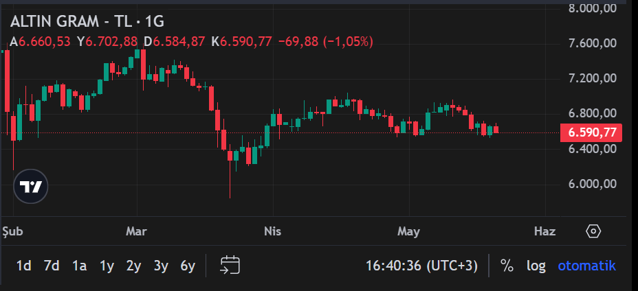The width and height of the screenshot is (638, 291).
Task: Click the low value D6.584,87
Action: 175,41
